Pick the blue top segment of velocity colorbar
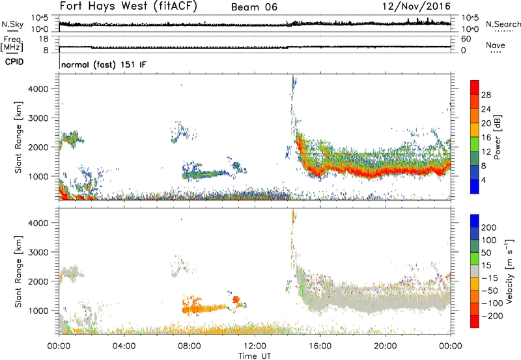The width and height of the screenshot is (521, 360). pyautogui.click(x=475, y=221)
